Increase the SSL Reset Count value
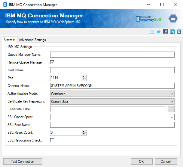183x167 pixels. [x=84, y=132]
